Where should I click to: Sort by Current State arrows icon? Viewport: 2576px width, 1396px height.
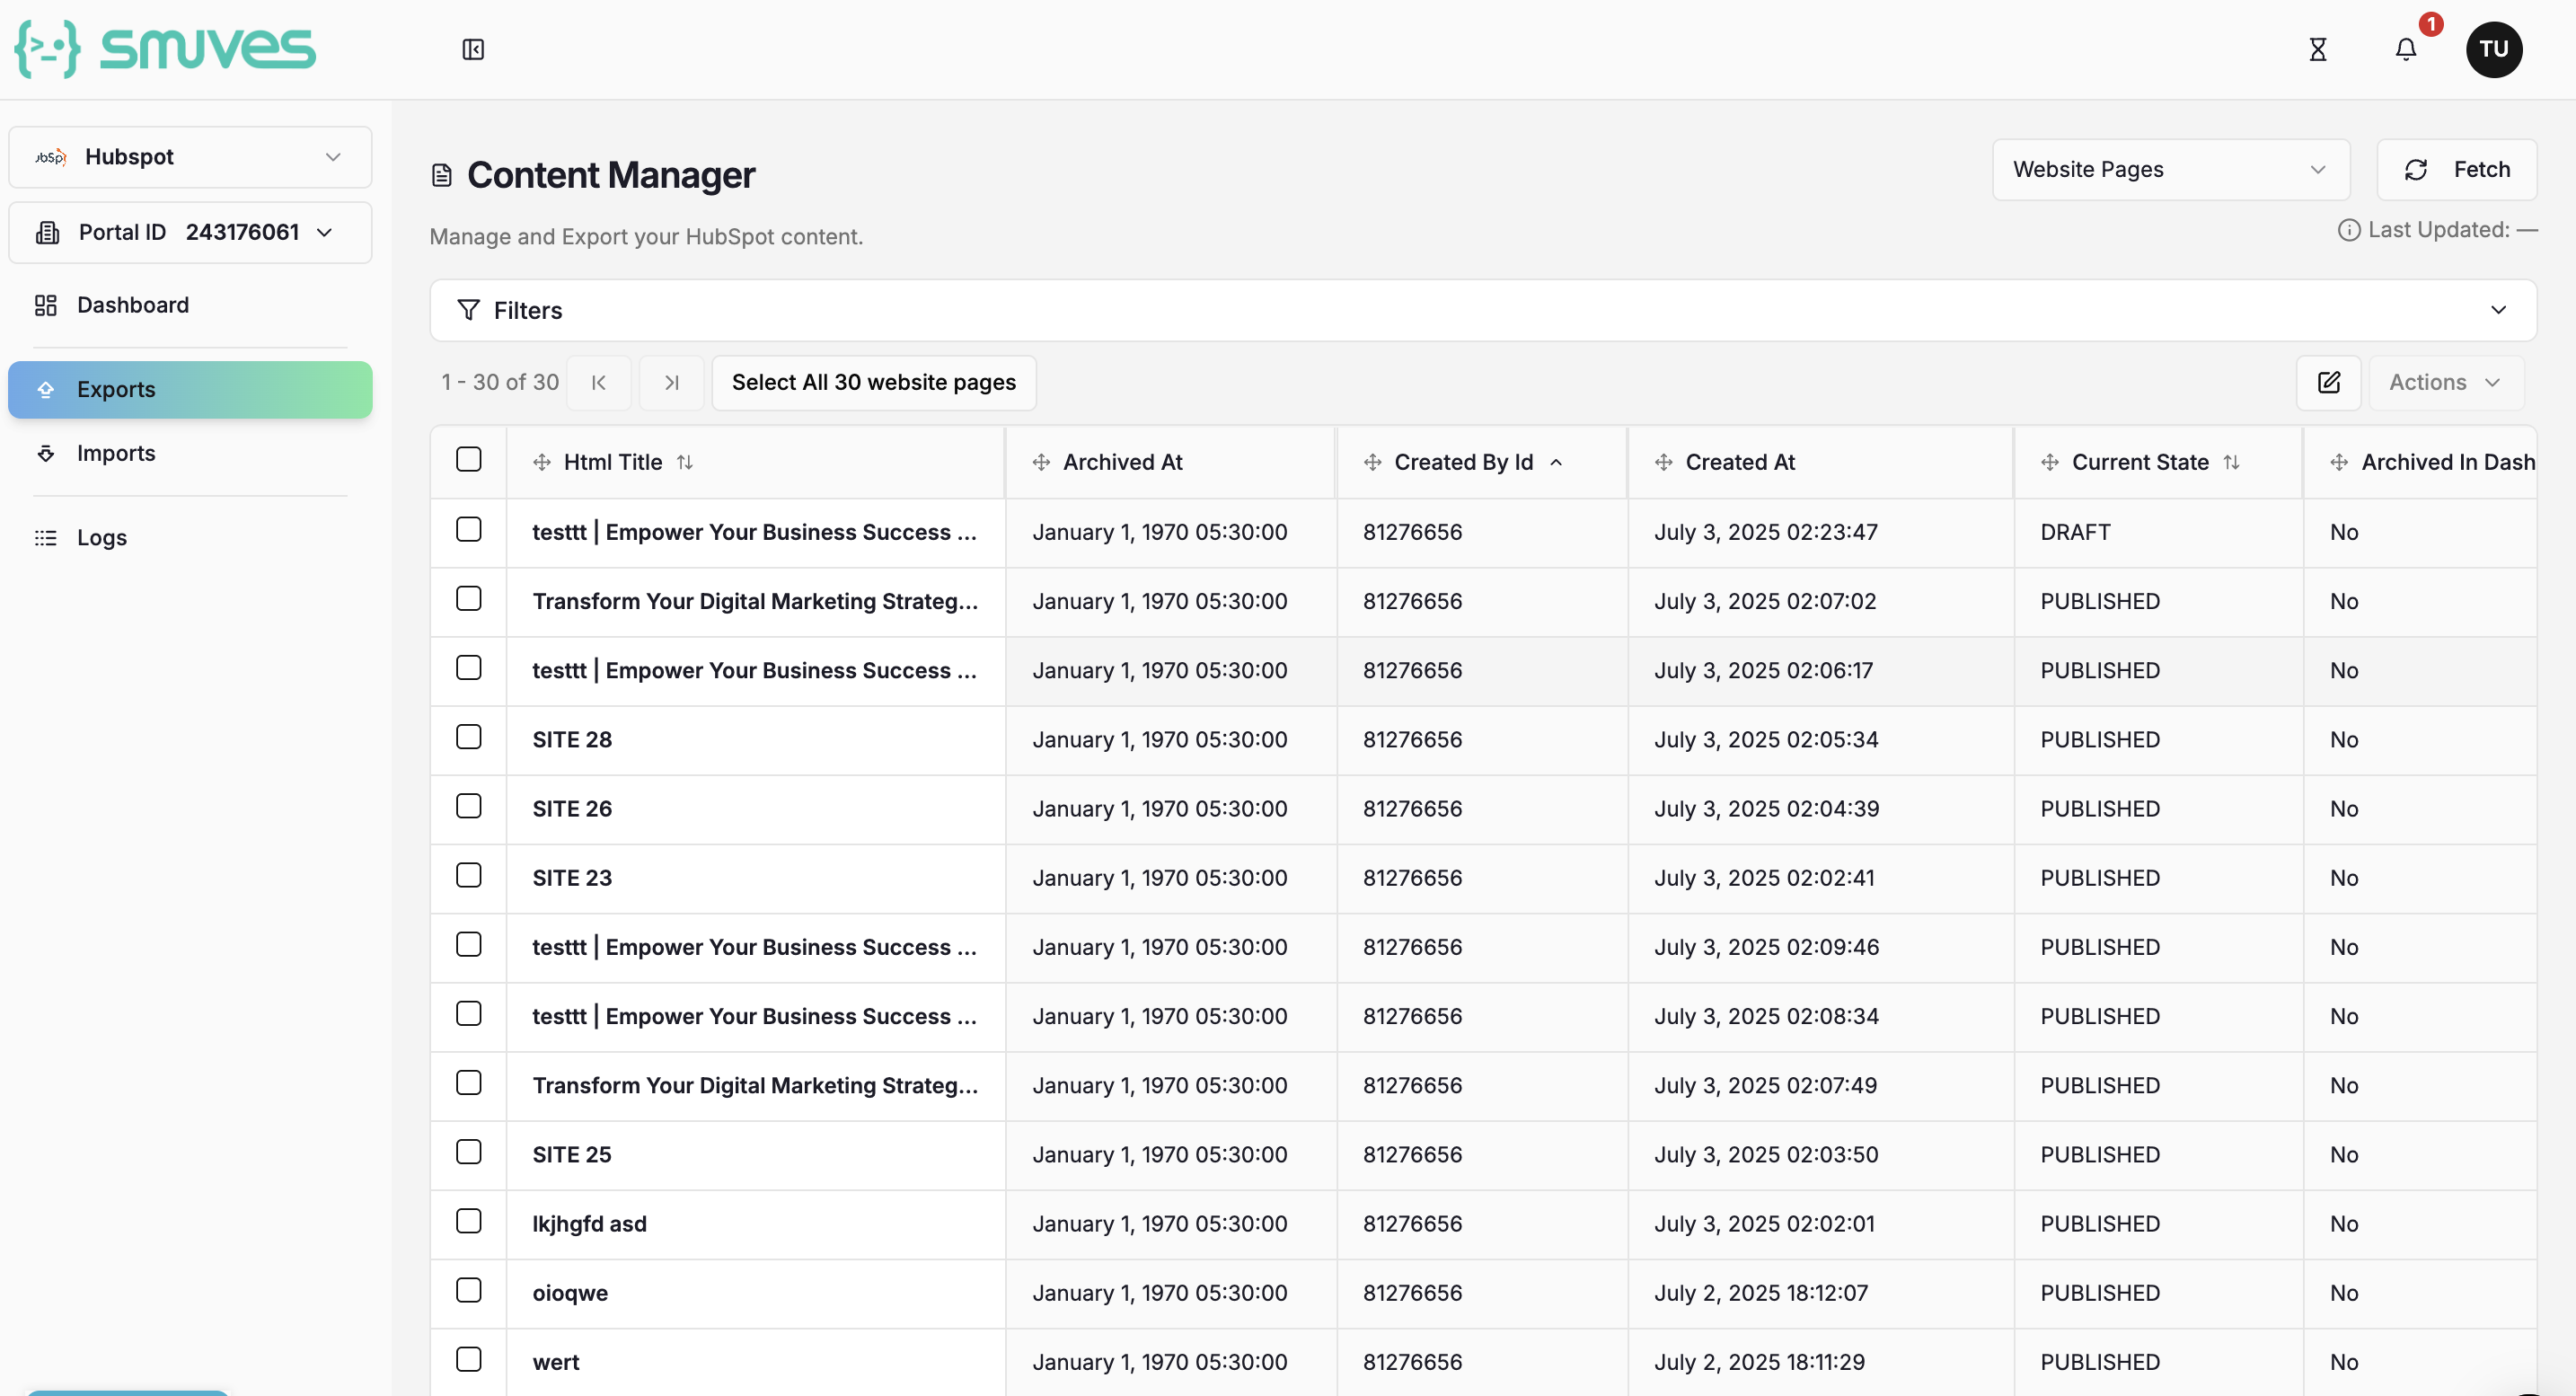(x=2231, y=462)
